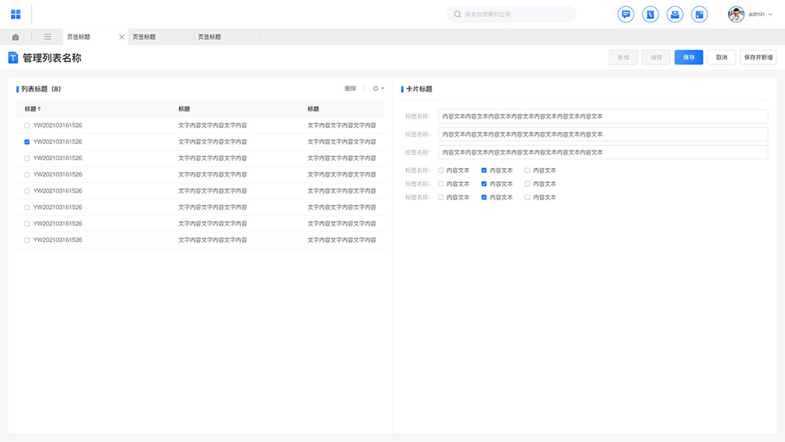This screenshot has width=785, height=442.
Task: Tick the first row checkbox in the list
Action: pyautogui.click(x=27, y=126)
